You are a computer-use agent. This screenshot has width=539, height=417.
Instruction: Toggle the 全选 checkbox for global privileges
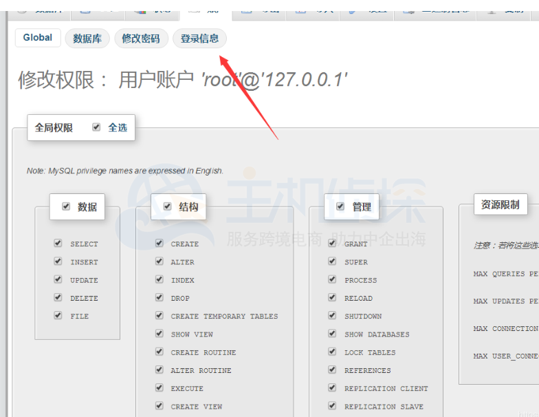96,127
